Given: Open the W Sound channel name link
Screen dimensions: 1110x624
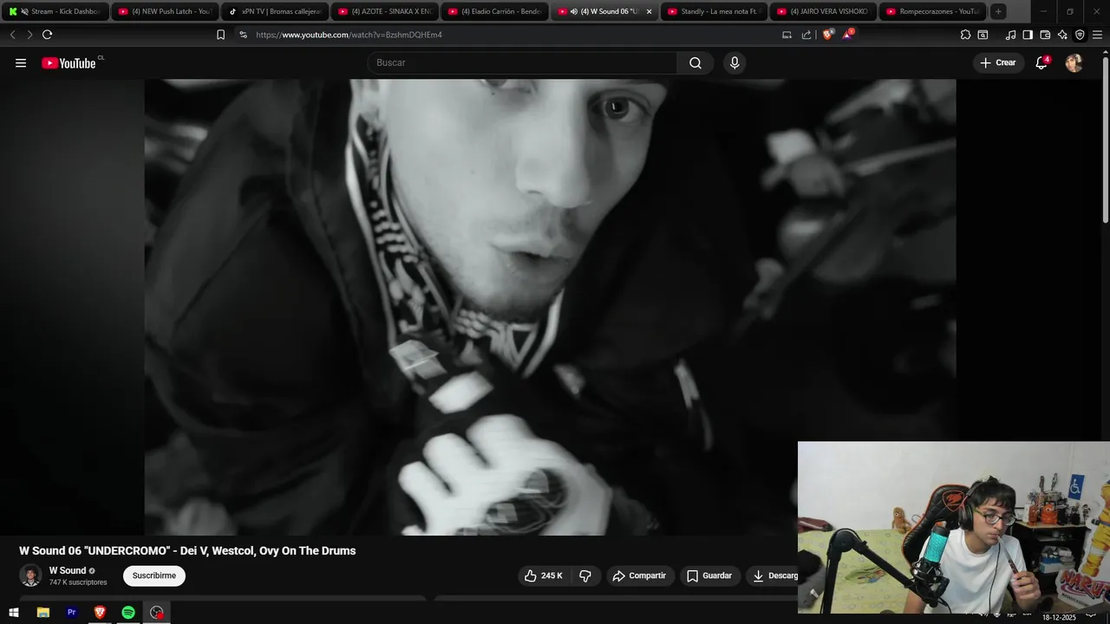Looking at the screenshot, I should coord(68,570).
